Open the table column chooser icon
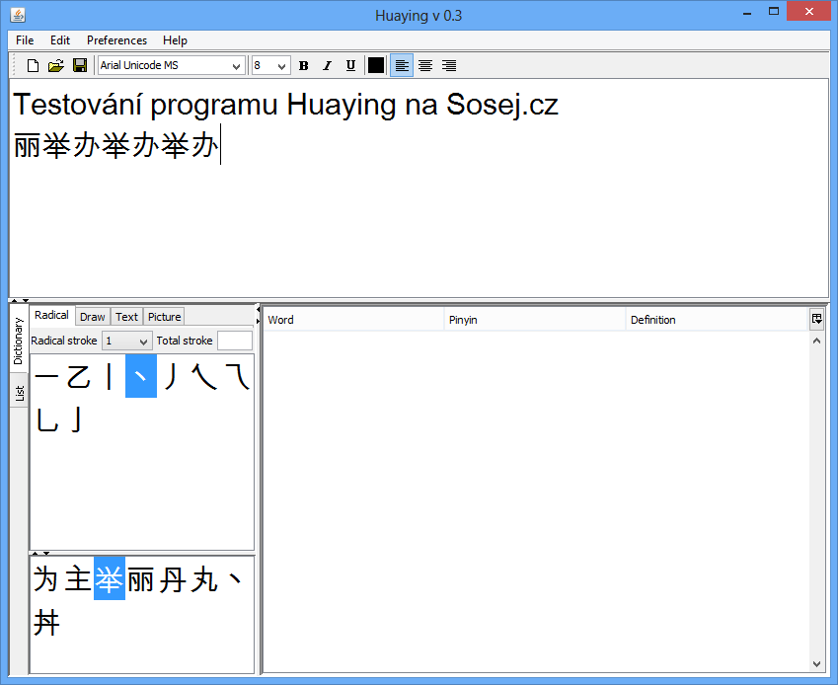The width and height of the screenshot is (838, 685). 816,319
